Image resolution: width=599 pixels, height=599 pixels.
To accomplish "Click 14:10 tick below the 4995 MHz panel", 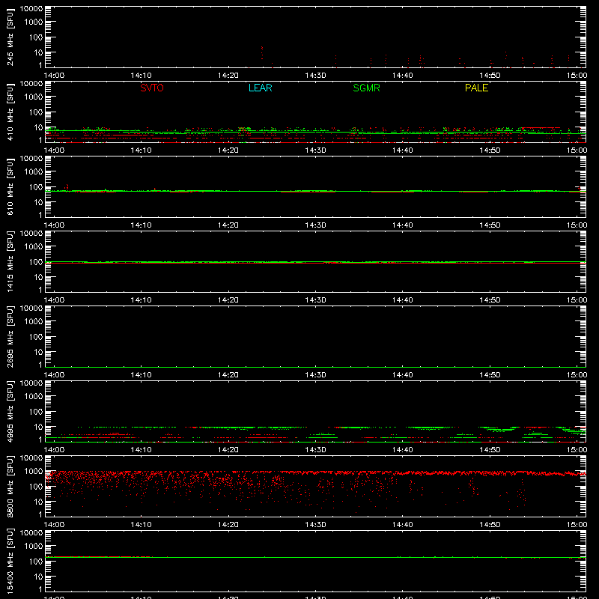I will coord(141,450).
